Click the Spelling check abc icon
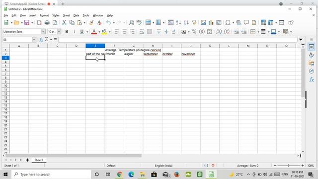318x179 pixels. coord(139,22)
